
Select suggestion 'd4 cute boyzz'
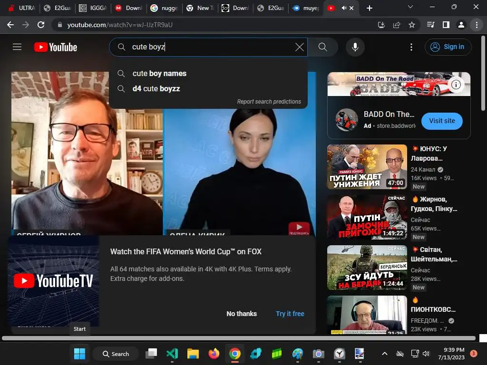point(208,89)
